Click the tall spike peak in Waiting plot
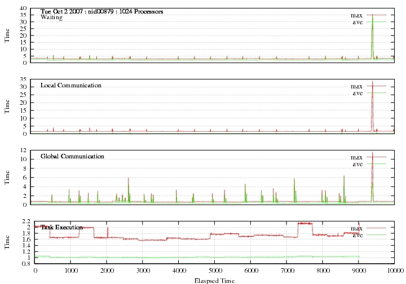Image resolution: width=406 pixels, height=284 pixels. pos(372,15)
